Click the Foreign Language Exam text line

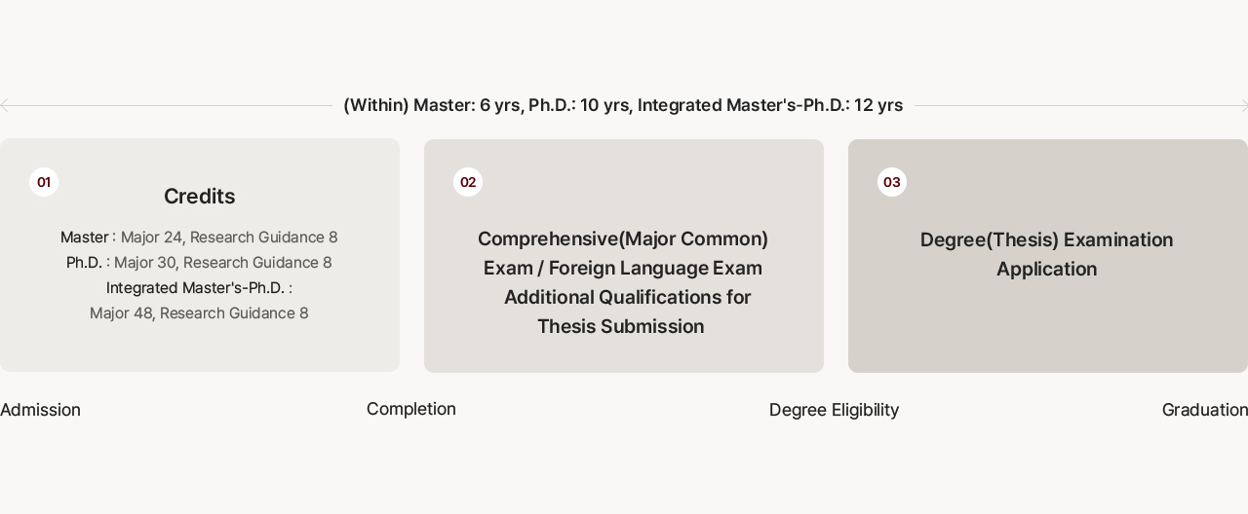coord(623,269)
